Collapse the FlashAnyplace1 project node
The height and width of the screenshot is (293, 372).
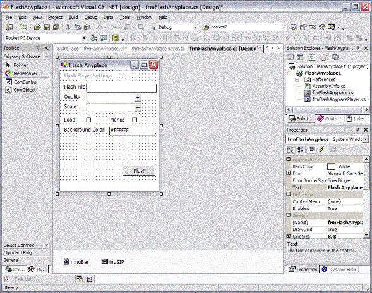coord(289,73)
